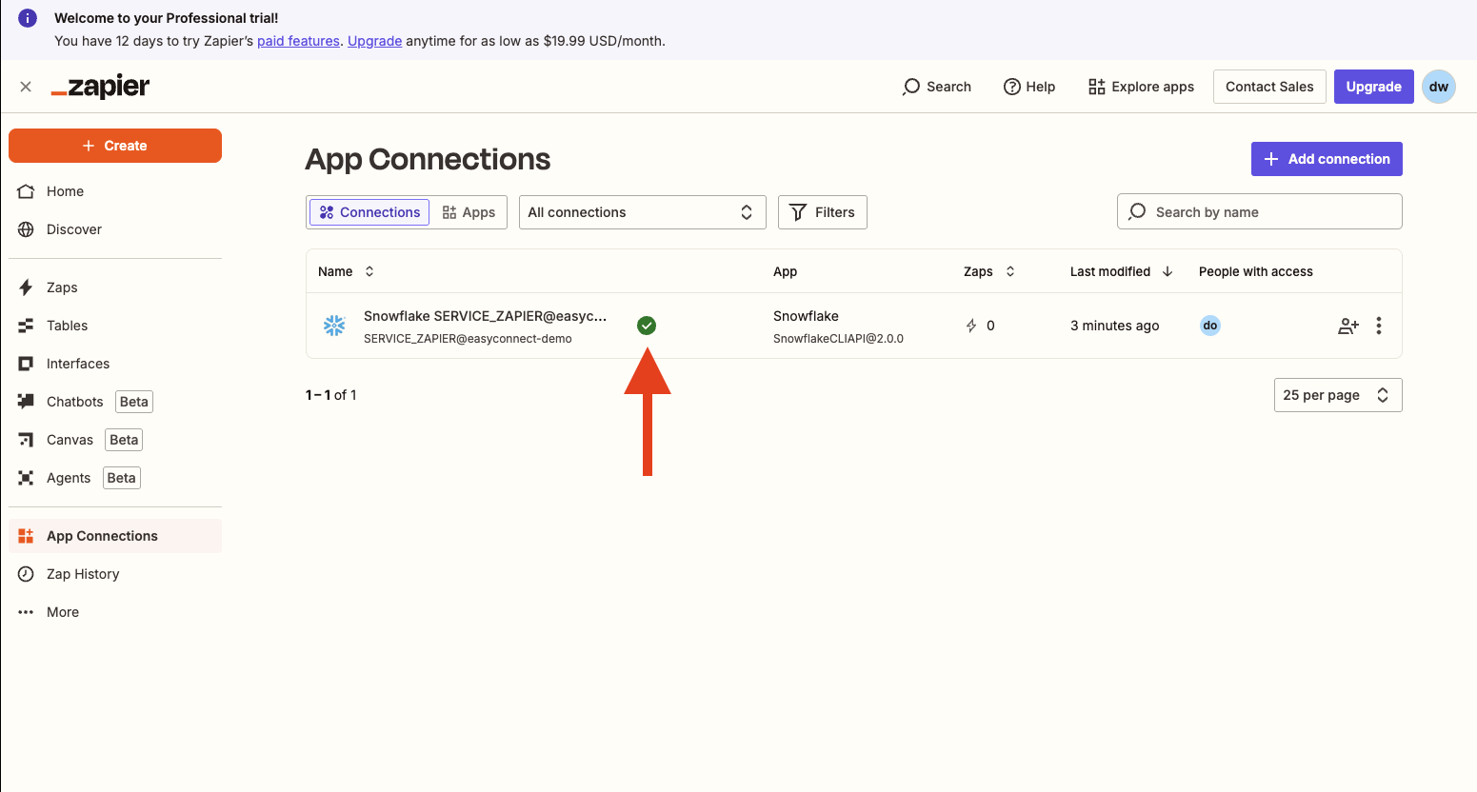
Task: Click the SnowflakeCLIAPI@2.0.0 version text
Action: [838, 339]
